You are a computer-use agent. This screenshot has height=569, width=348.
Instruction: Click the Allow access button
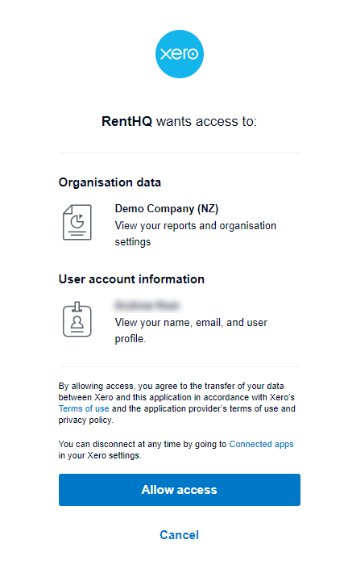(180, 490)
